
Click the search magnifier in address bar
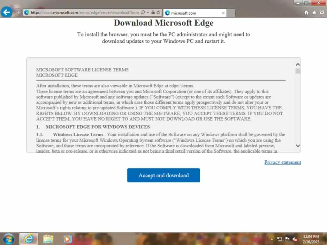coord(143,12)
